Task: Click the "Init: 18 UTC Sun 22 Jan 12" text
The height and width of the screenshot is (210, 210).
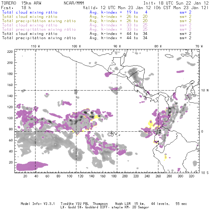Action: (176, 3)
